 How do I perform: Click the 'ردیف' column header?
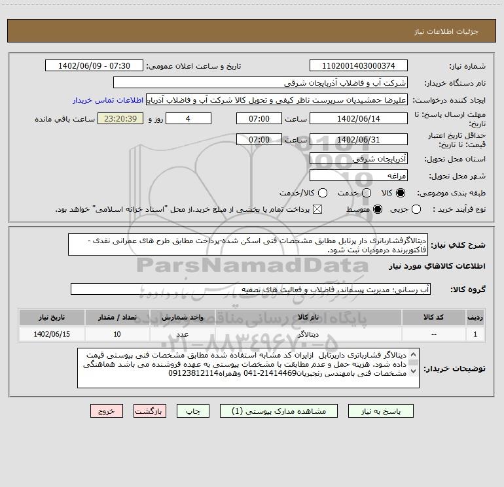[x=475, y=317]
